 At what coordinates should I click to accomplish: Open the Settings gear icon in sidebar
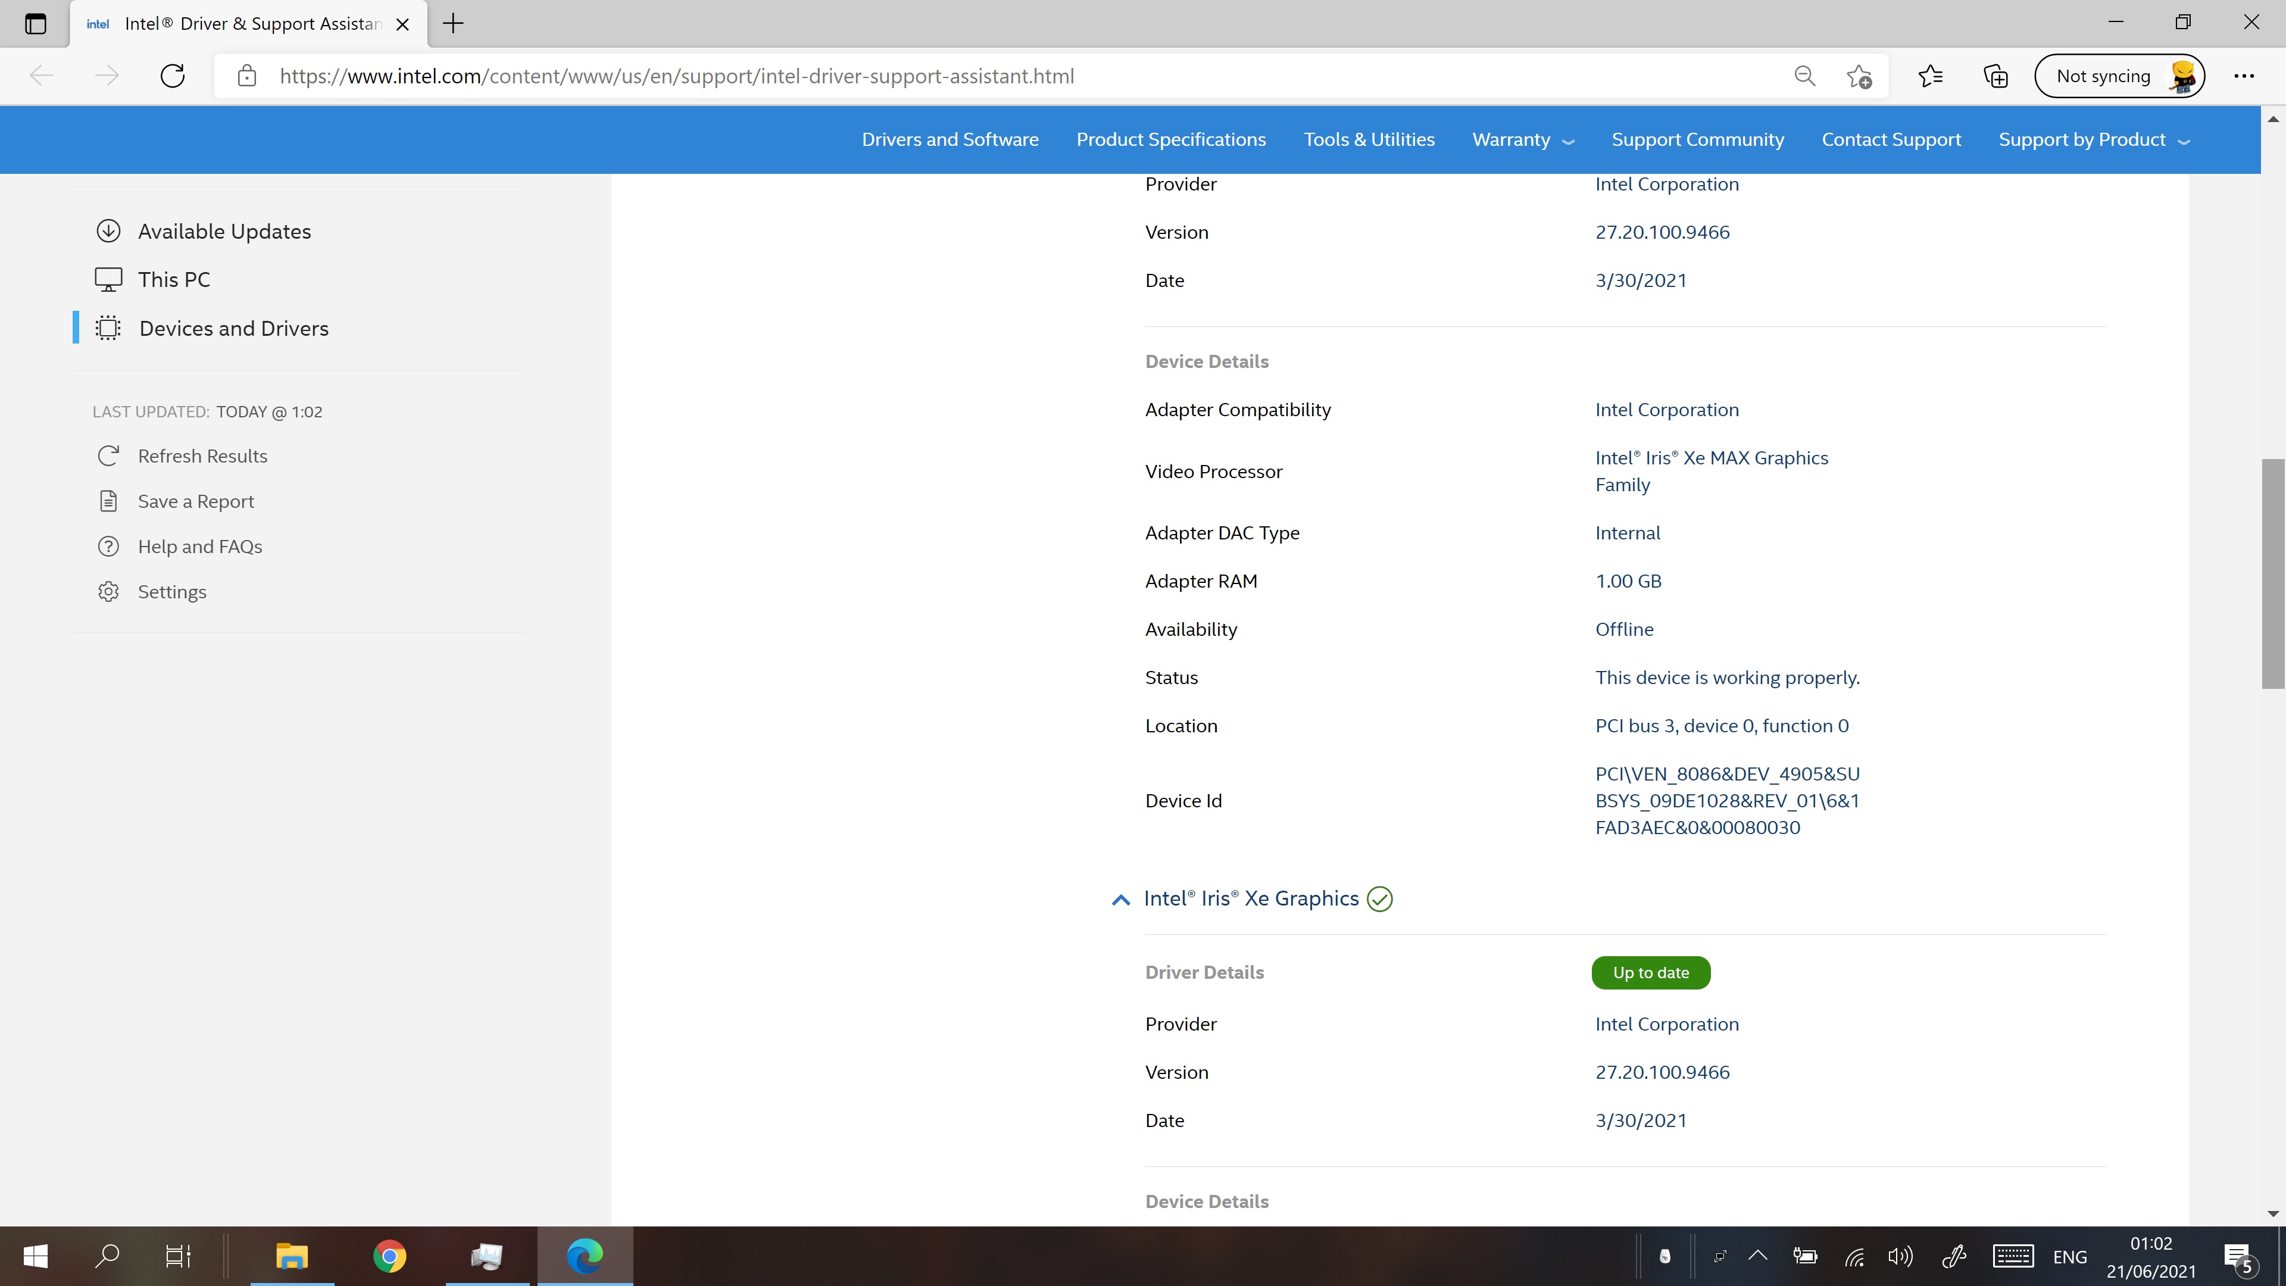108,592
